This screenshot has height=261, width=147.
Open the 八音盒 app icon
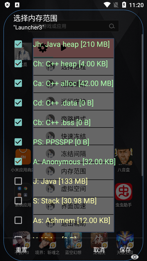coord(124,157)
